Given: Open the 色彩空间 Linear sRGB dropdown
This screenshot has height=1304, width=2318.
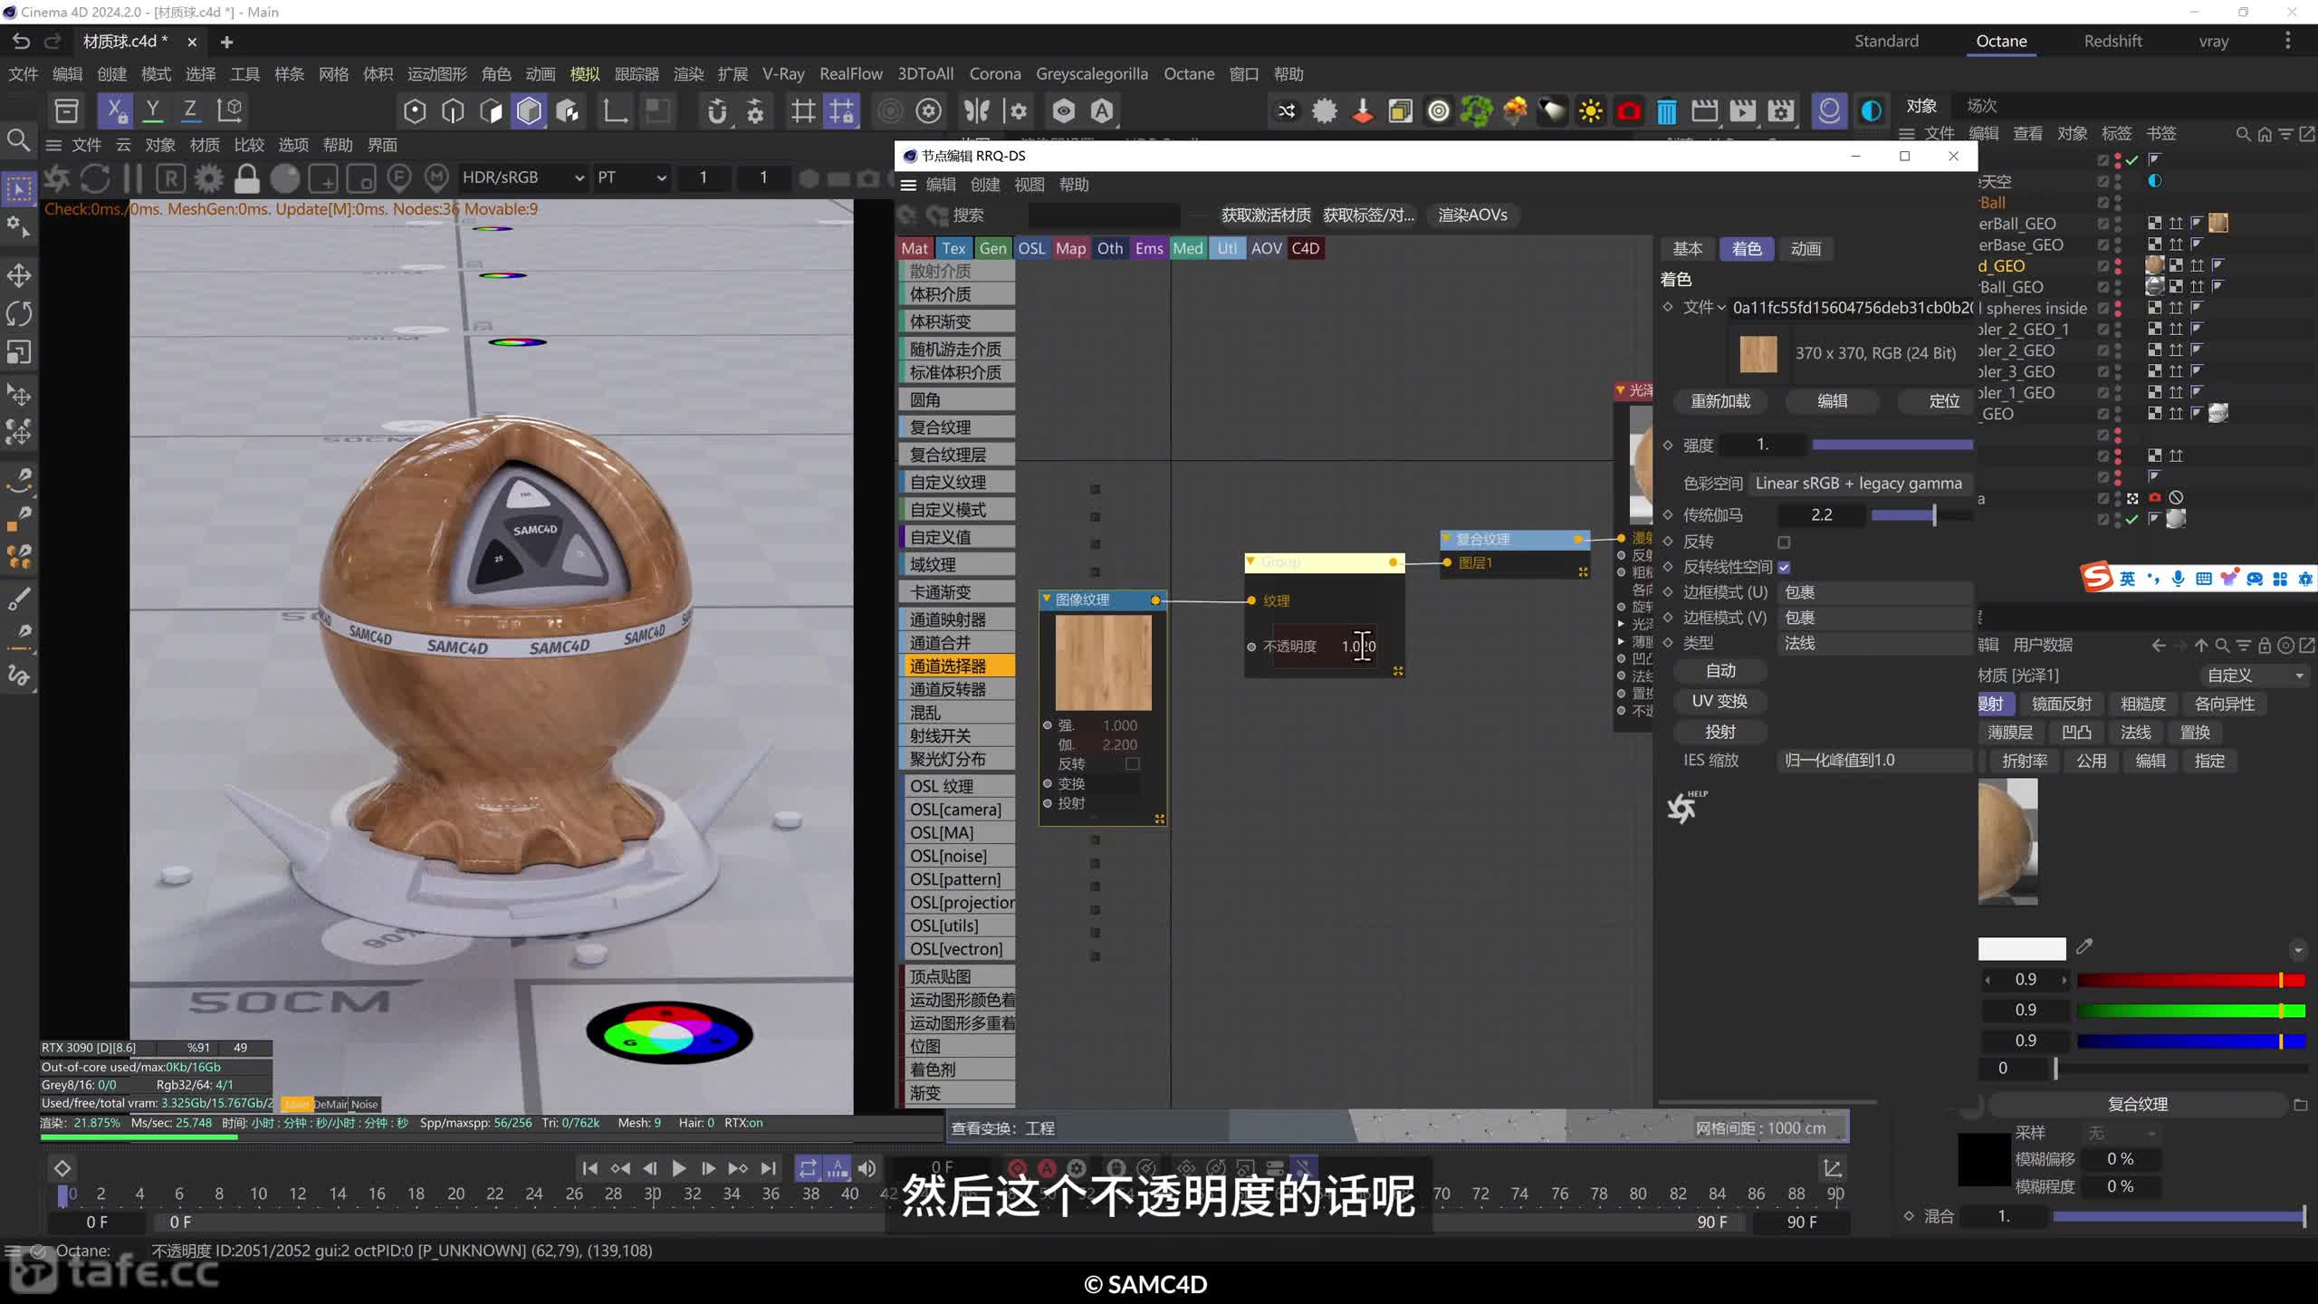Looking at the screenshot, I should [1860, 484].
